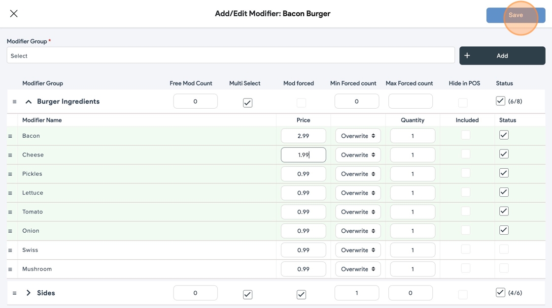This screenshot has height=308, width=552.
Task: Click the drag handle for Bacon row
Action: pyautogui.click(x=10, y=136)
